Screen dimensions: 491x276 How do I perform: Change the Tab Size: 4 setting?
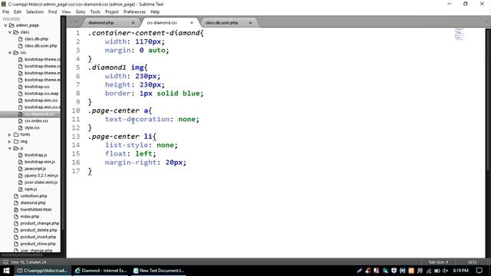(x=438, y=262)
